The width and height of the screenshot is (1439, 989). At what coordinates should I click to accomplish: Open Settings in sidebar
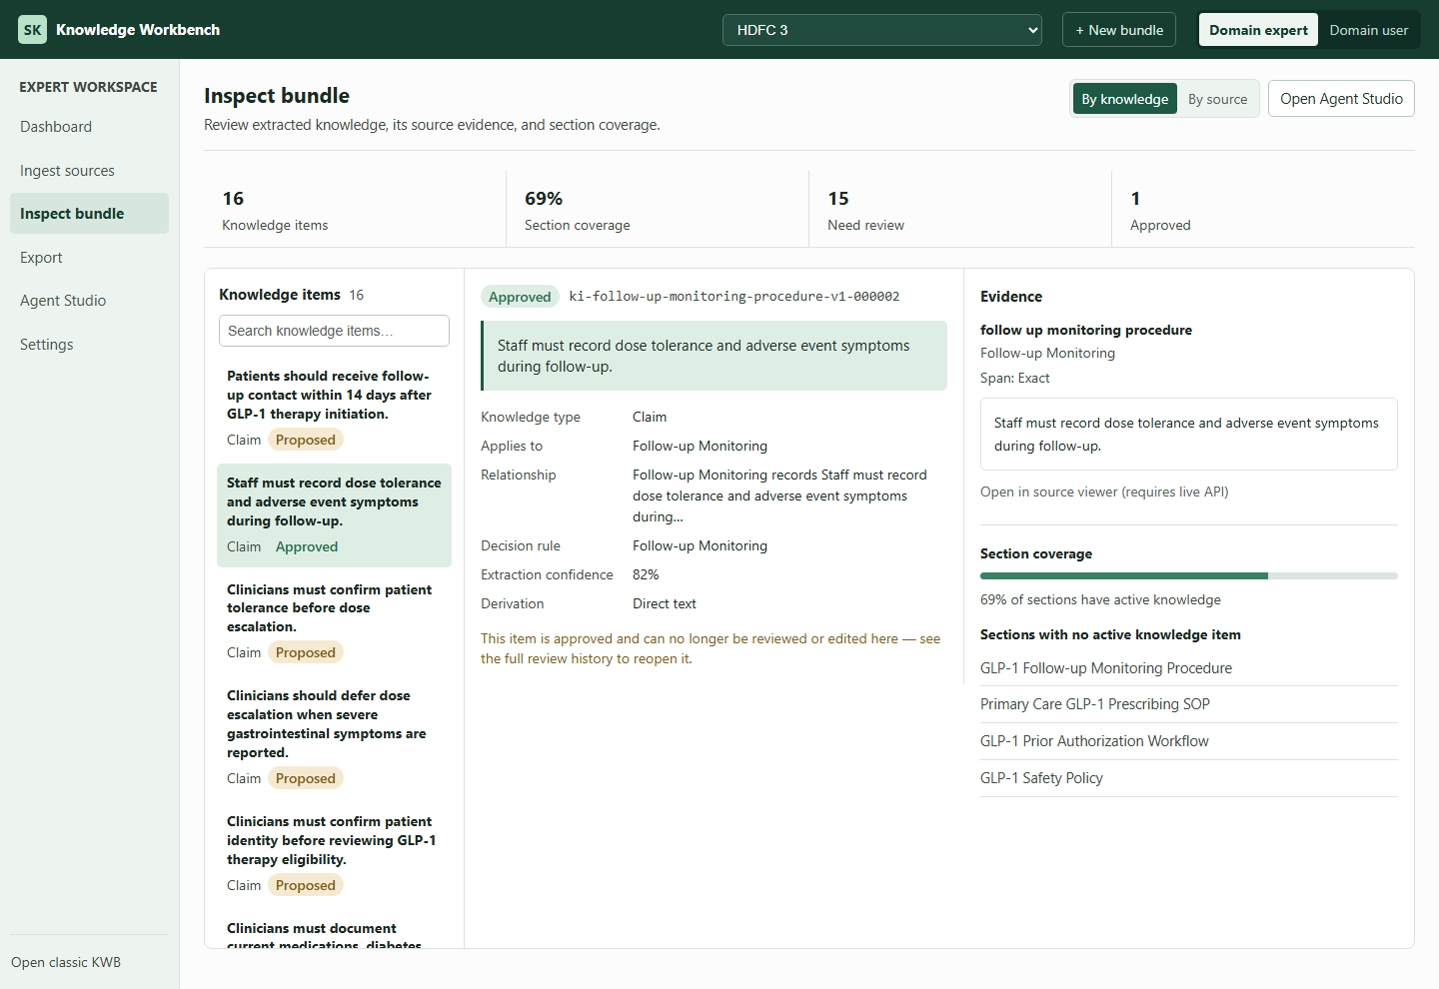tap(89, 345)
